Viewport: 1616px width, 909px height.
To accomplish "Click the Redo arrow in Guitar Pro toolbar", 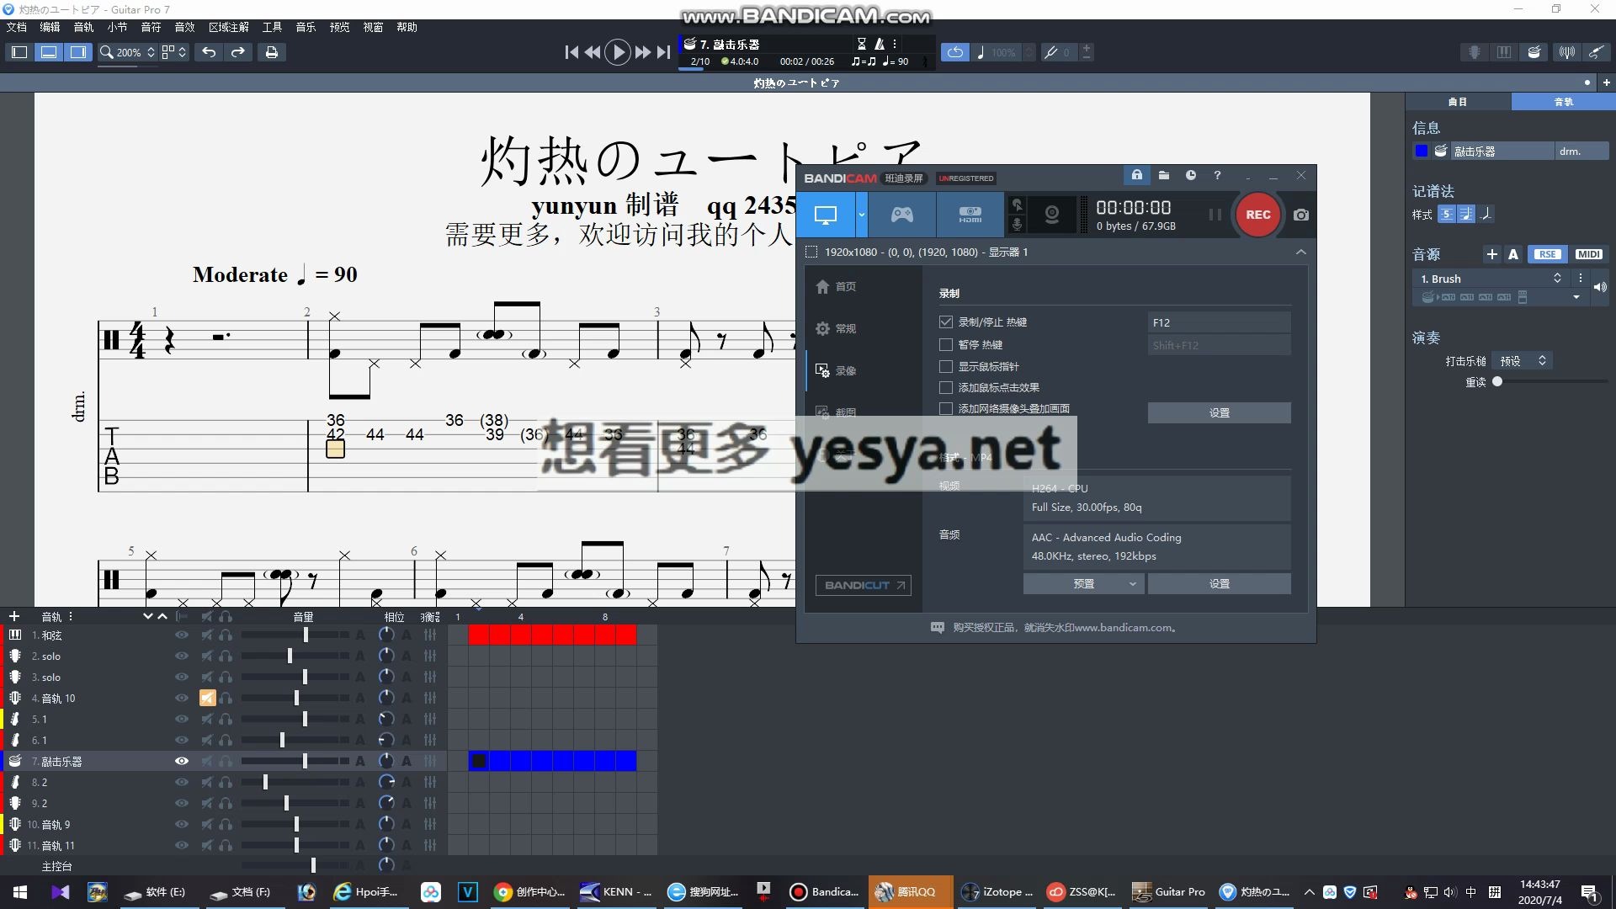I will click(238, 52).
